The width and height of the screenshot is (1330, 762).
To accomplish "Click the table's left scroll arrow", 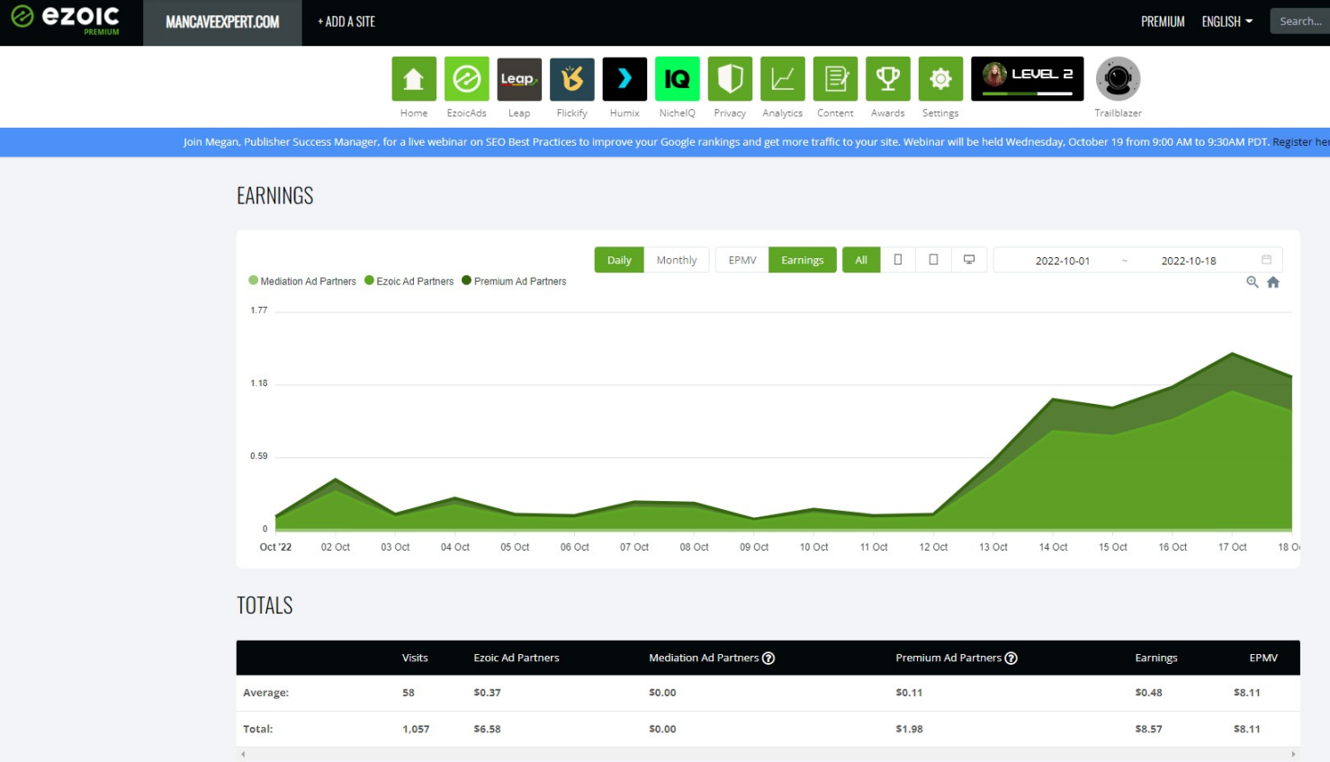I will (x=243, y=754).
